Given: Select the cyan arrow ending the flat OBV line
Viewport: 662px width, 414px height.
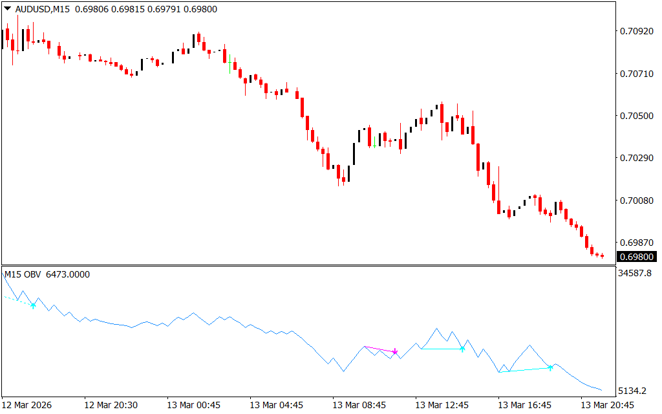Looking at the screenshot, I should tap(462, 349).
